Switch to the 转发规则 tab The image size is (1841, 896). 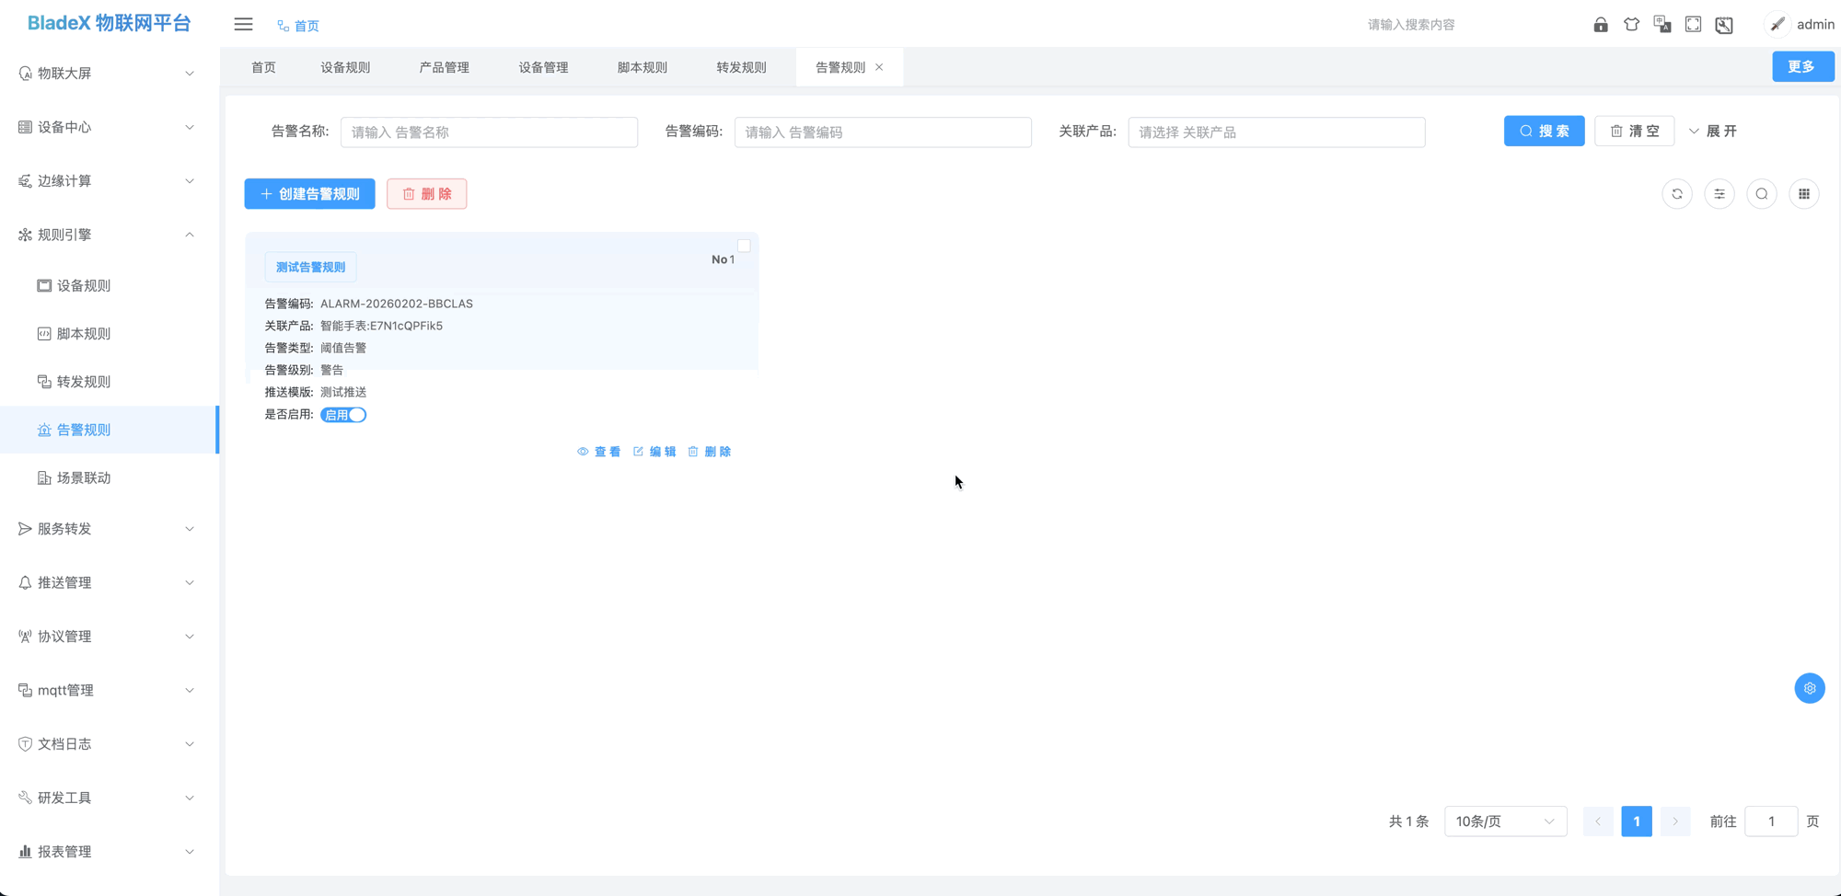coord(740,66)
